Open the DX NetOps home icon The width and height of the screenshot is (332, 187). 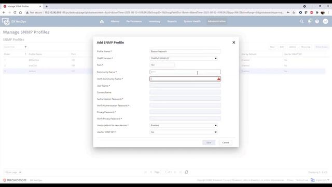pyautogui.click(x=102, y=21)
